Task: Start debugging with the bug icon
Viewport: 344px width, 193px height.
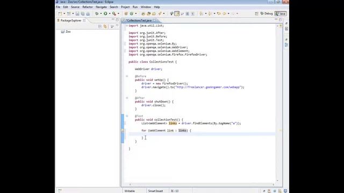Action: [97, 13]
